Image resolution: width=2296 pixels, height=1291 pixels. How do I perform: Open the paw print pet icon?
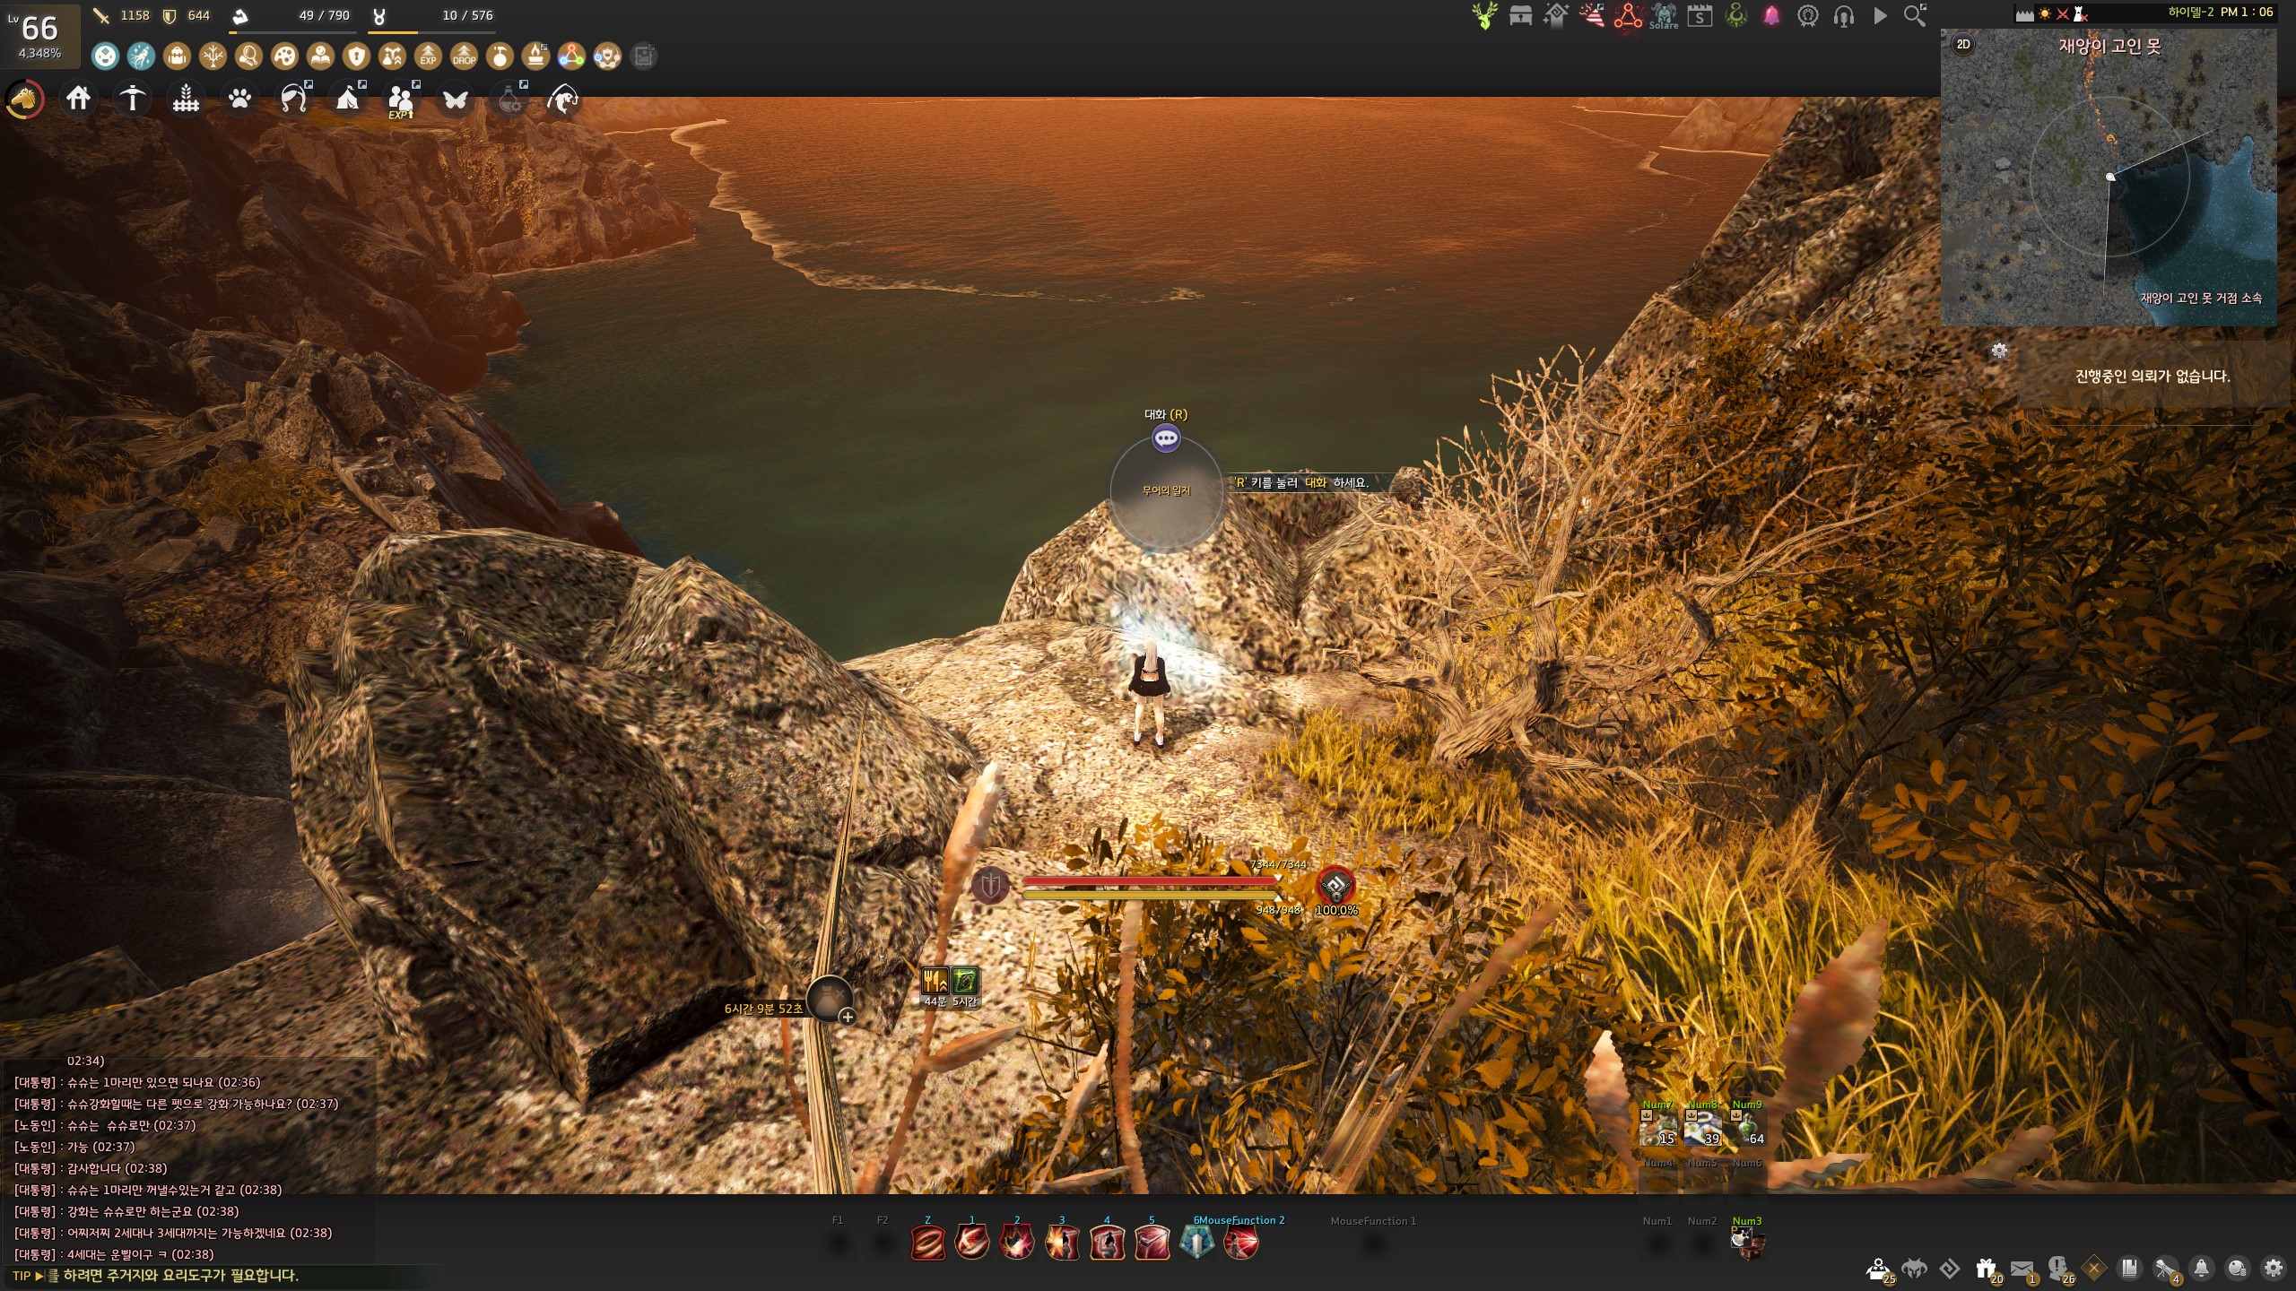point(239,98)
